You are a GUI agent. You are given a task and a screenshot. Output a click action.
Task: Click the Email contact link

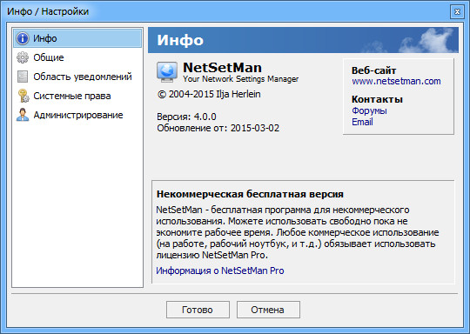click(362, 122)
